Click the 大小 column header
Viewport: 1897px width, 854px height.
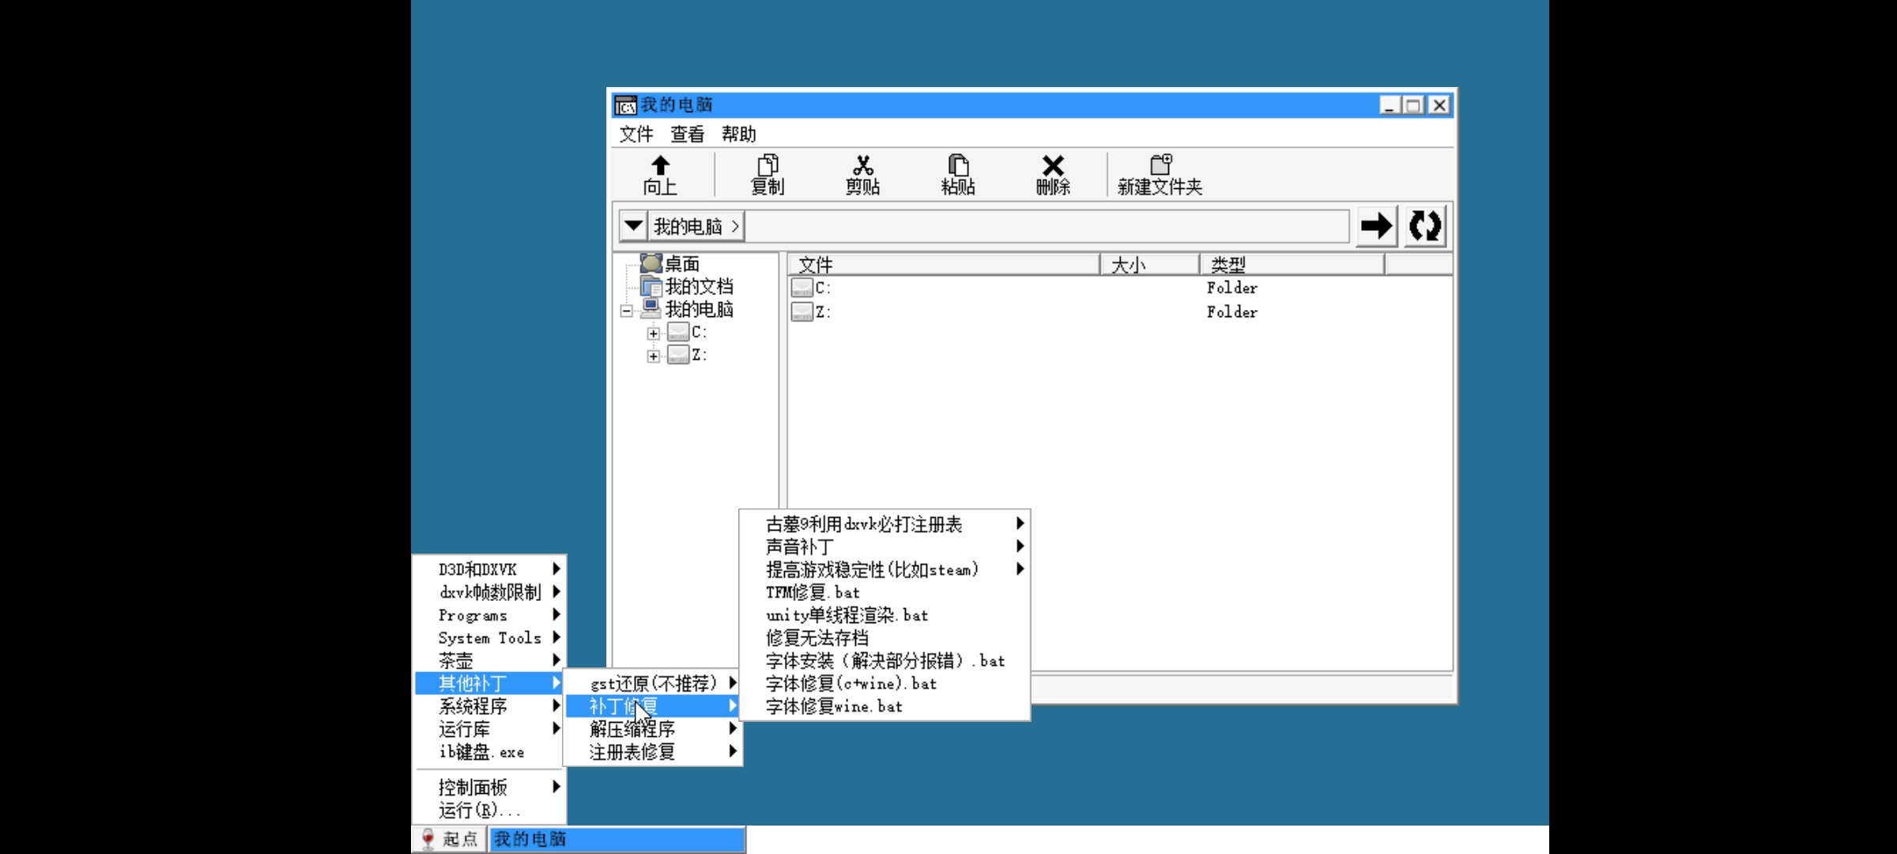(x=1148, y=265)
